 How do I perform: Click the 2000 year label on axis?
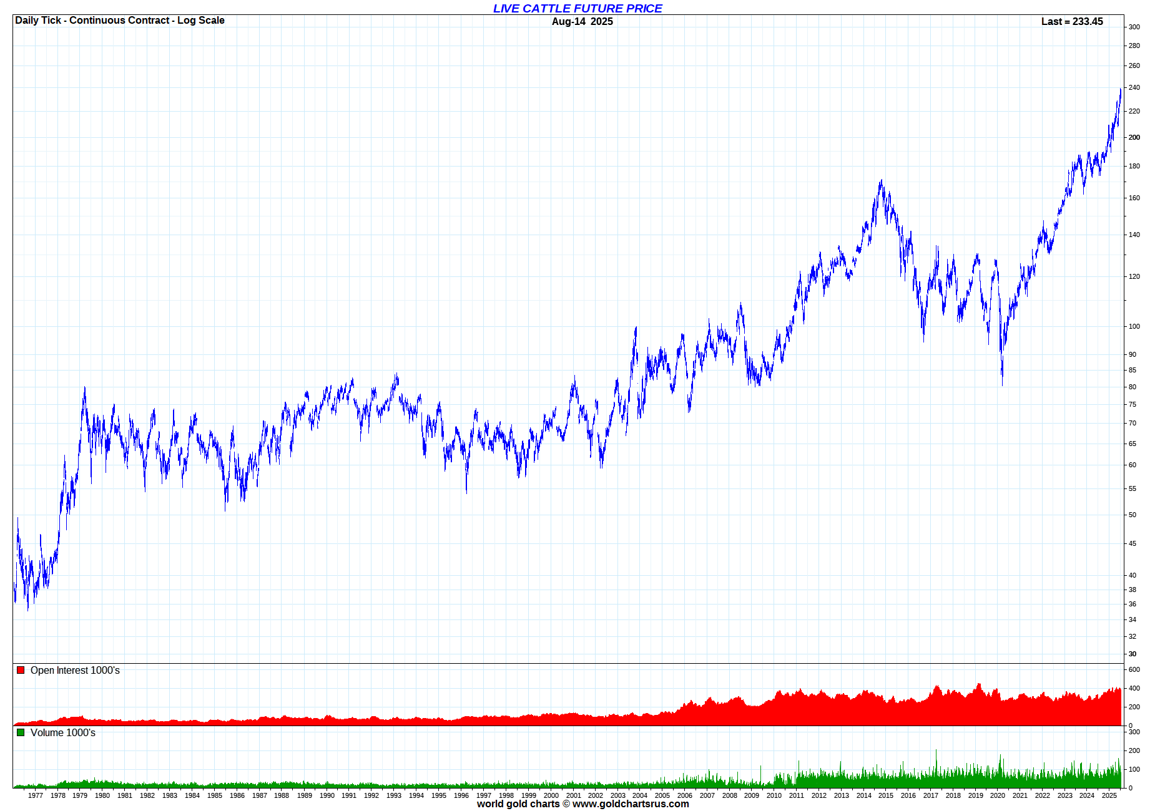click(x=551, y=795)
